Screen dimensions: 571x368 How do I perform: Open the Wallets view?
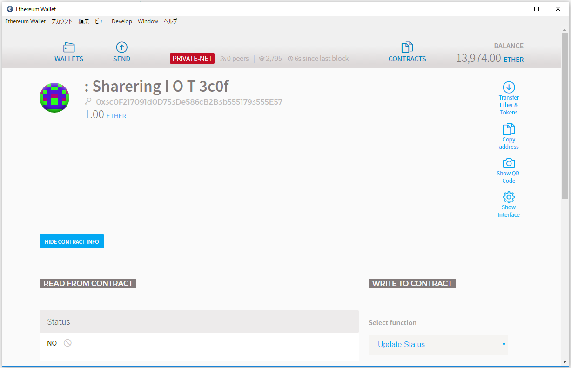point(69,53)
